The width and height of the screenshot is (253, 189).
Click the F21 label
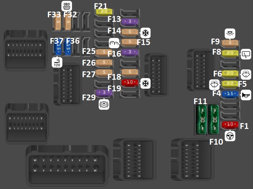101,6
